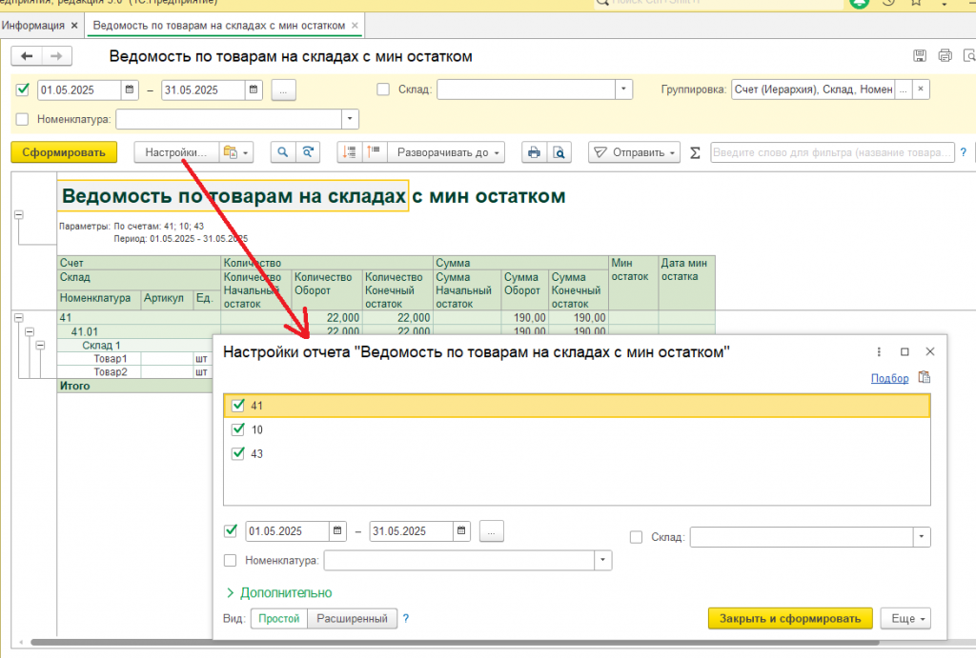Click Закрыть и сформировать button
This screenshot has height=658, width=976.
[790, 618]
